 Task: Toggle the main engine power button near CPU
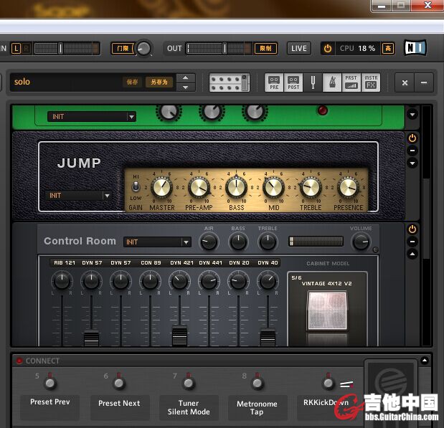click(x=328, y=49)
